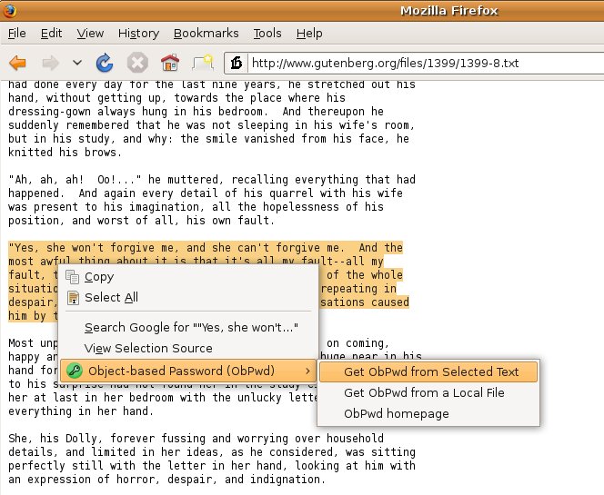Click line 'everything in her hand.'
The width and height of the screenshot is (604, 495).
[x=81, y=411]
